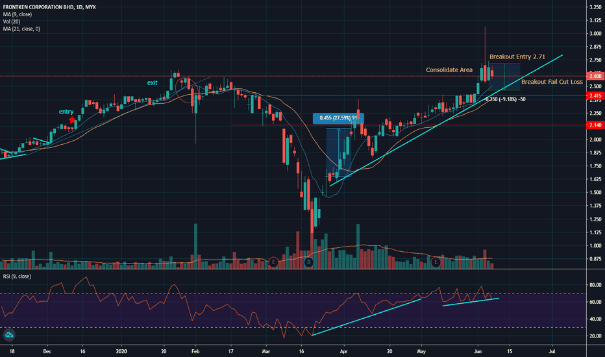Click 'Mar' on the time axis
605x357 pixels.
266,351
